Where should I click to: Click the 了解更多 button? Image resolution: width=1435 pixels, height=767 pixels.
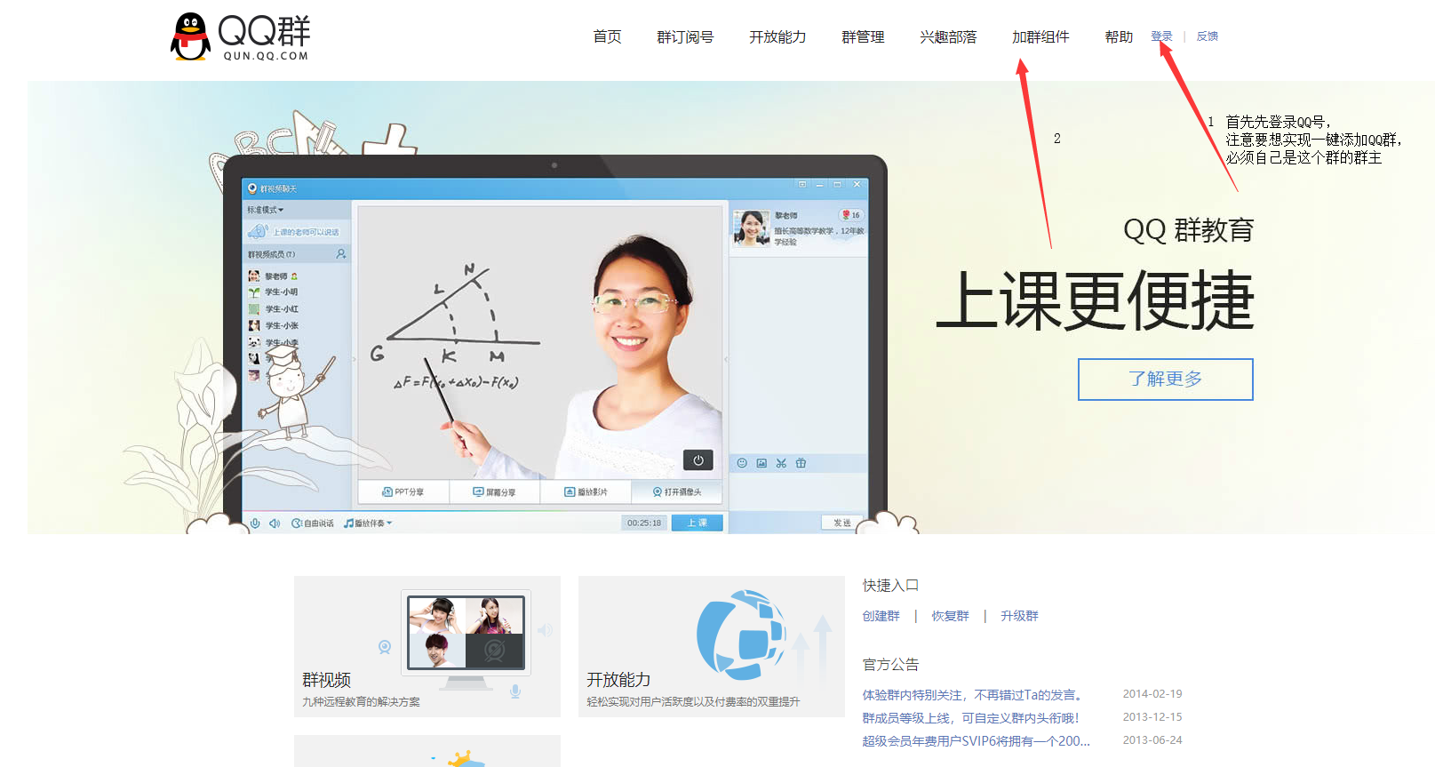click(1165, 380)
